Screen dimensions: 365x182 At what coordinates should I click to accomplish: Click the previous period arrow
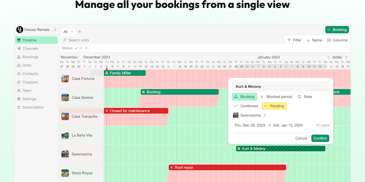(329, 57)
